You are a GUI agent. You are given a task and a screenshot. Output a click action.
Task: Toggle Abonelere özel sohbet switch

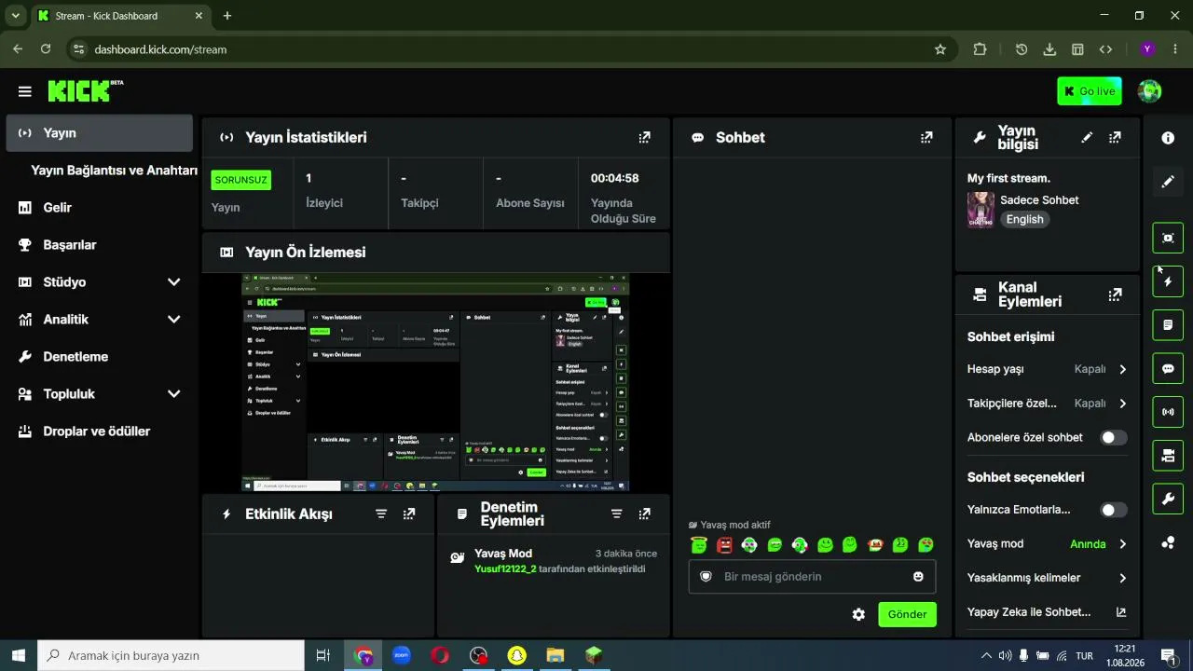(1113, 438)
